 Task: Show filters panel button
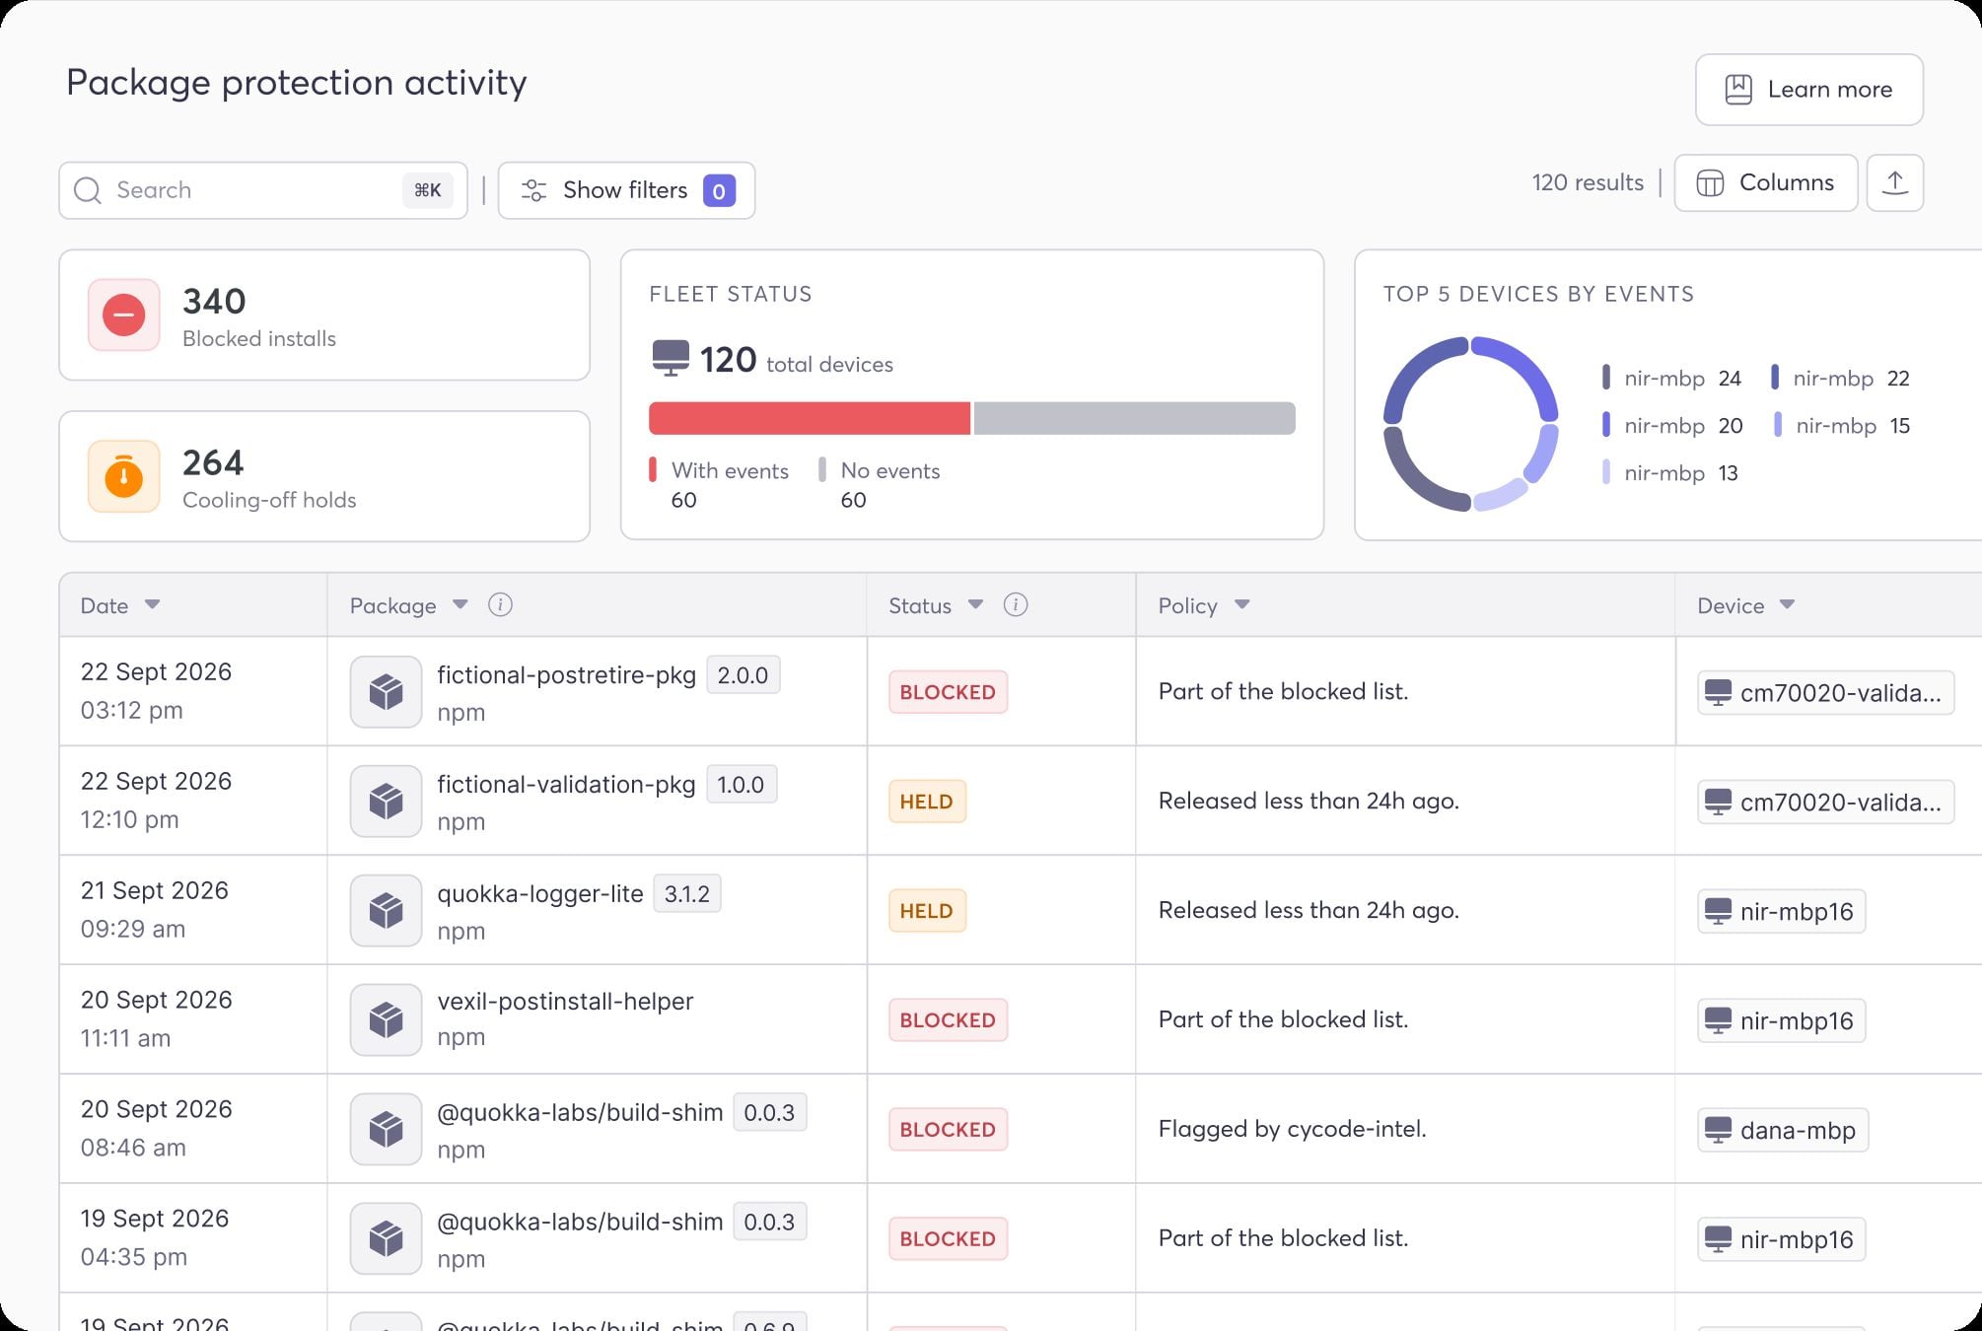tap(626, 190)
